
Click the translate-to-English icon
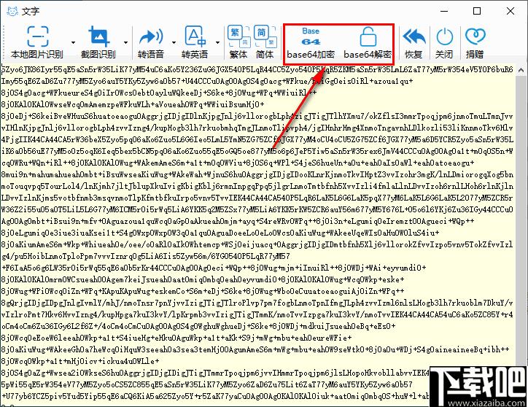tap(195, 36)
